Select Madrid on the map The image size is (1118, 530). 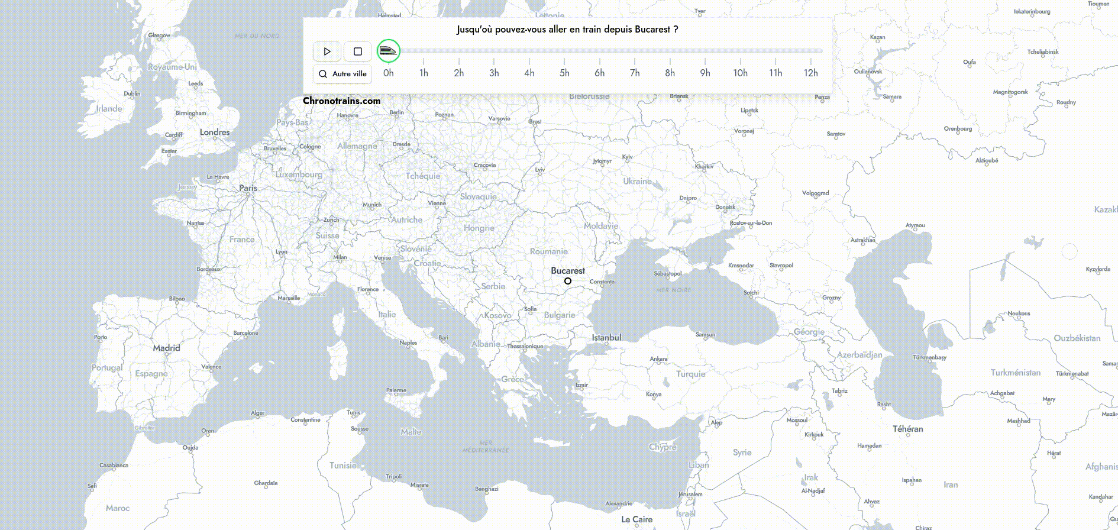coord(166,348)
